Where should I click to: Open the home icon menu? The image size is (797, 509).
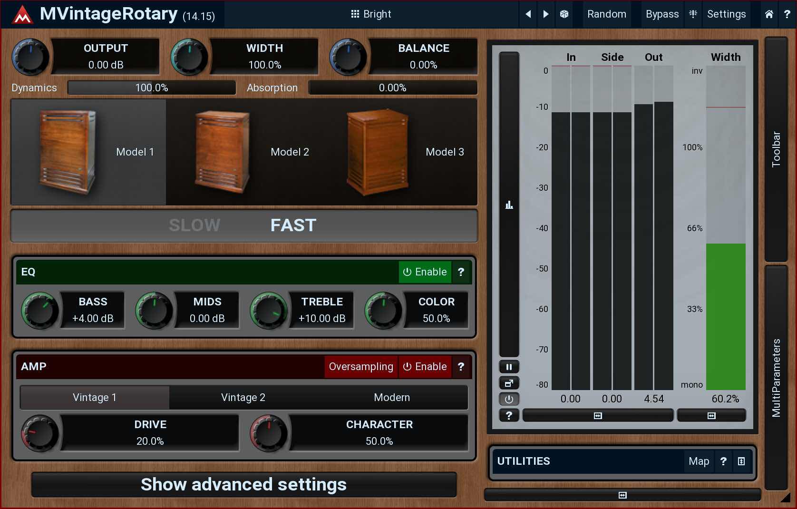pyautogui.click(x=769, y=14)
